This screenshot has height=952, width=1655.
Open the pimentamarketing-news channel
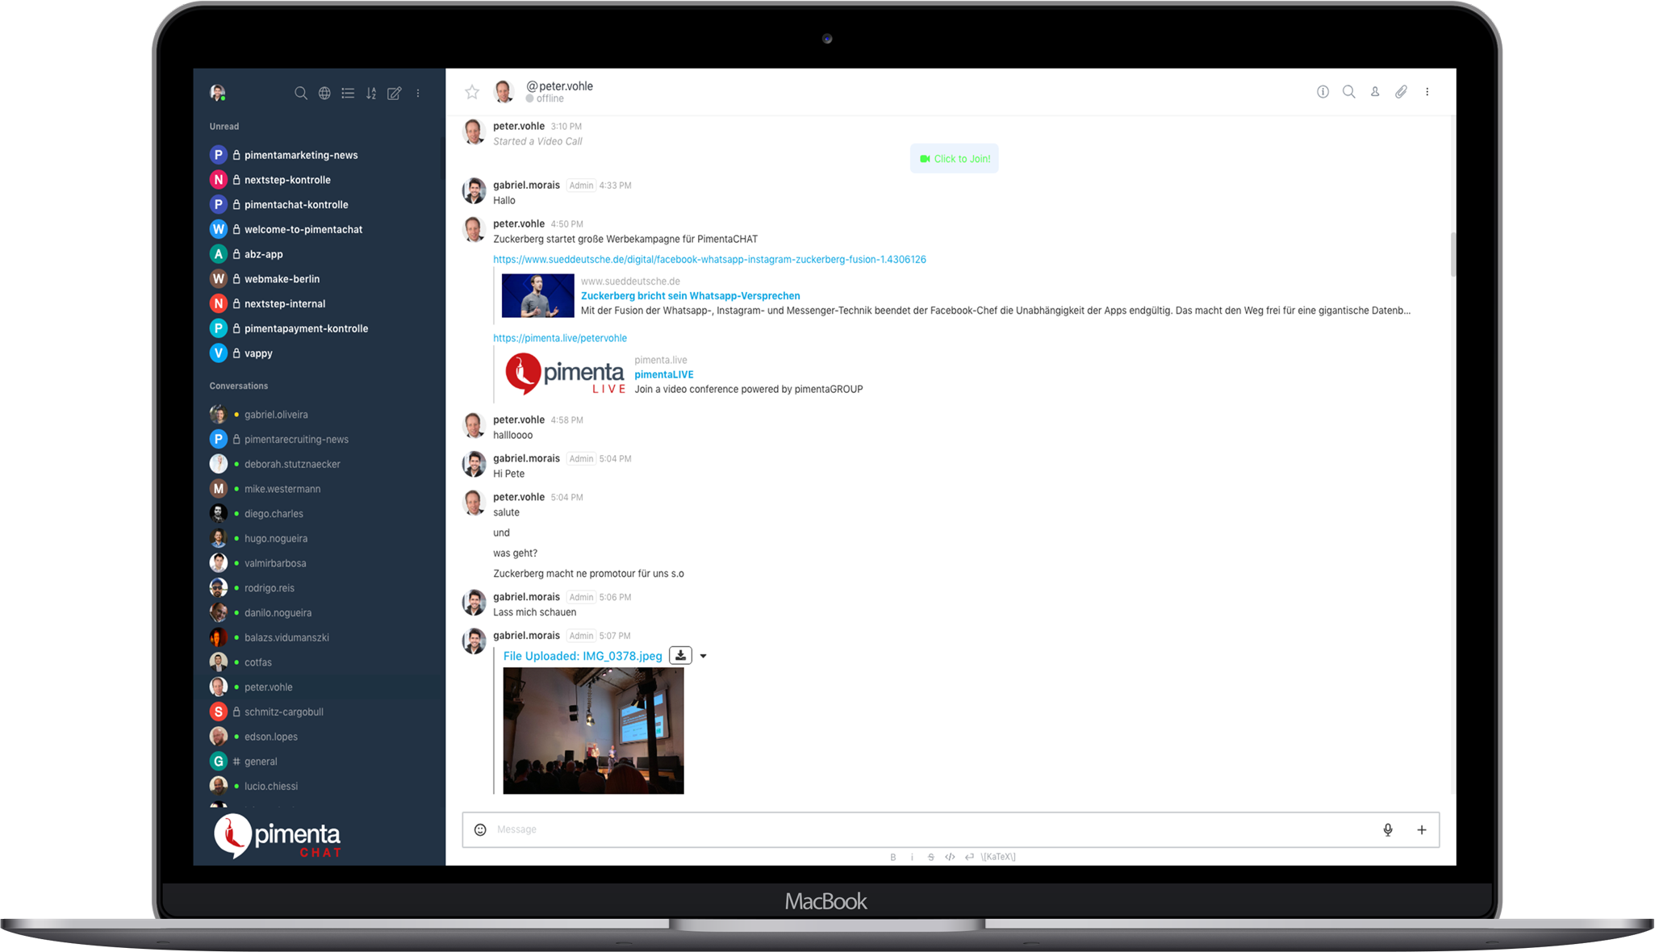tap(300, 155)
